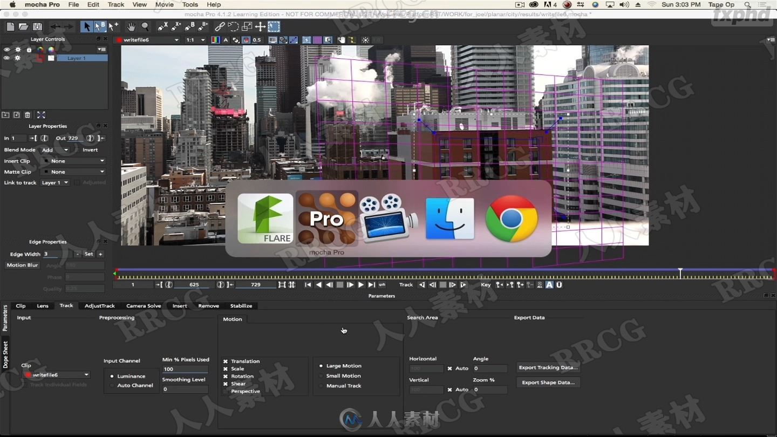
Task: Open the Dope Sheet side tab
Action: [5, 354]
